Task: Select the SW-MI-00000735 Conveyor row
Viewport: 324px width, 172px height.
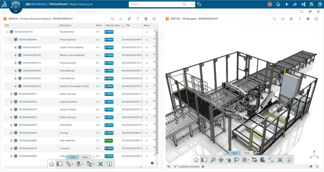Action: click(x=79, y=148)
